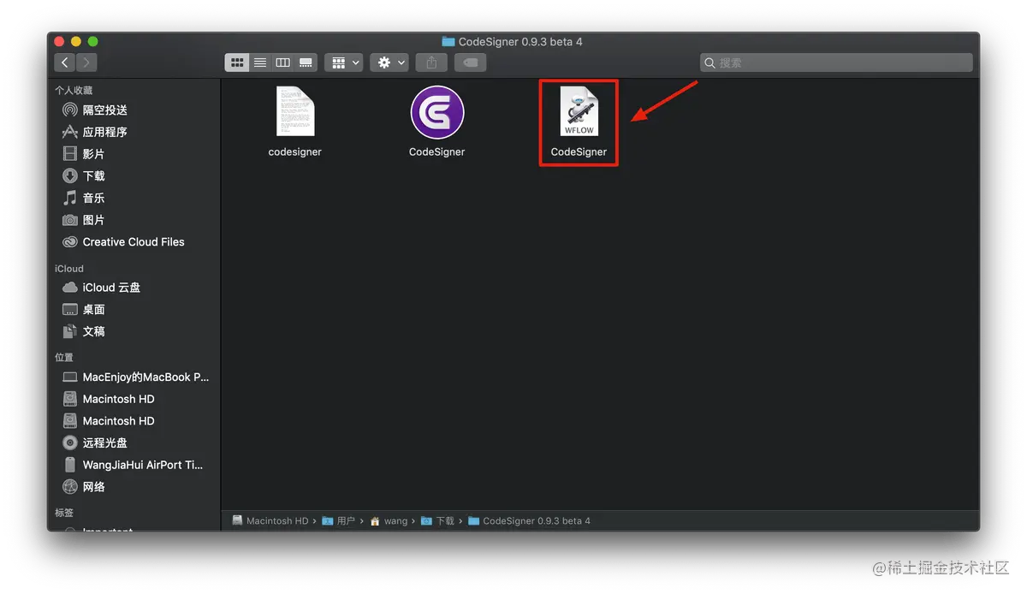Click CodeSigner 0.9.3 beta 4 in path bar

[x=529, y=520]
